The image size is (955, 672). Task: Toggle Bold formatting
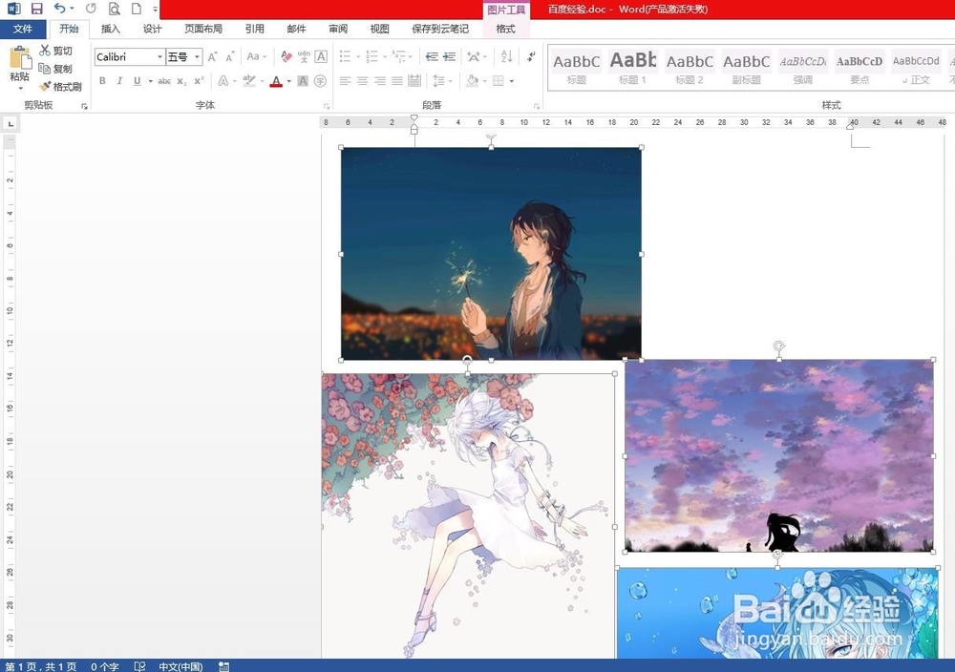click(102, 81)
